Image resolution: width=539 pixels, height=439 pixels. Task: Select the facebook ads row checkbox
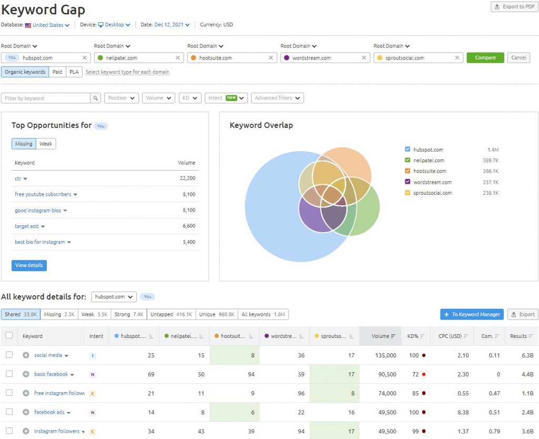[9, 412]
